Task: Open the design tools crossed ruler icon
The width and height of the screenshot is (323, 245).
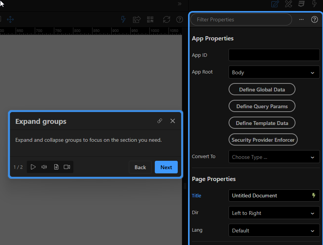Action: pyautogui.click(x=288, y=4)
